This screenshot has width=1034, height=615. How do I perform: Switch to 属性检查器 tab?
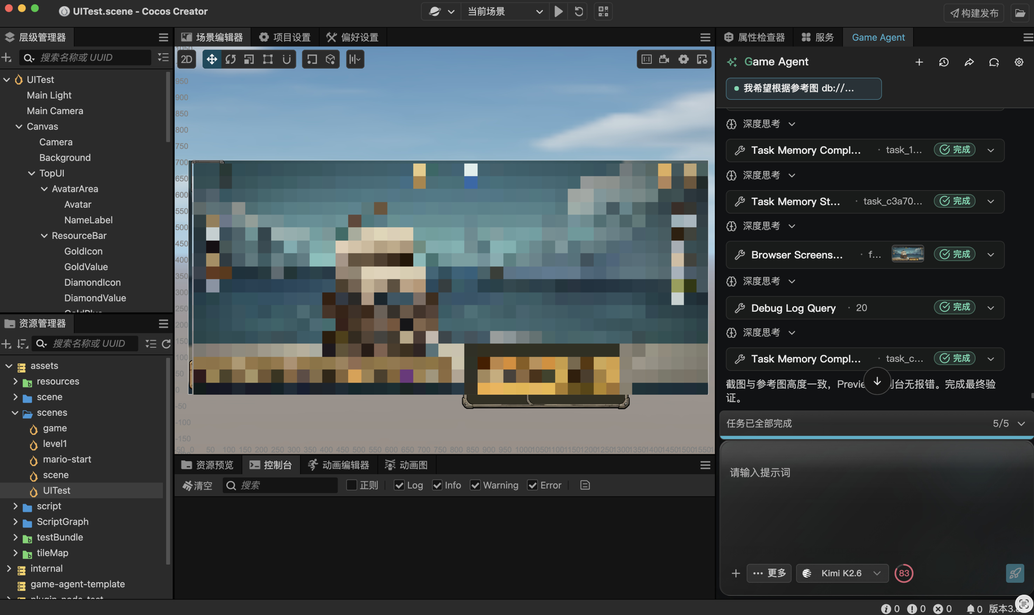tap(755, 37)
